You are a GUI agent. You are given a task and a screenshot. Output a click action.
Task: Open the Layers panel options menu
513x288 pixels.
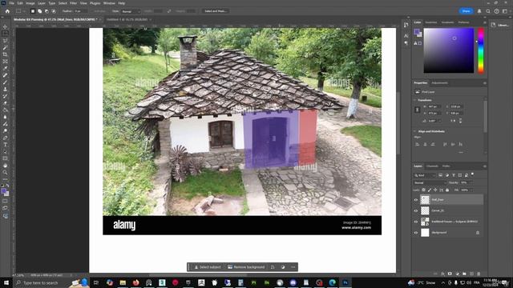pyautogui.click(x=484, y=166)
